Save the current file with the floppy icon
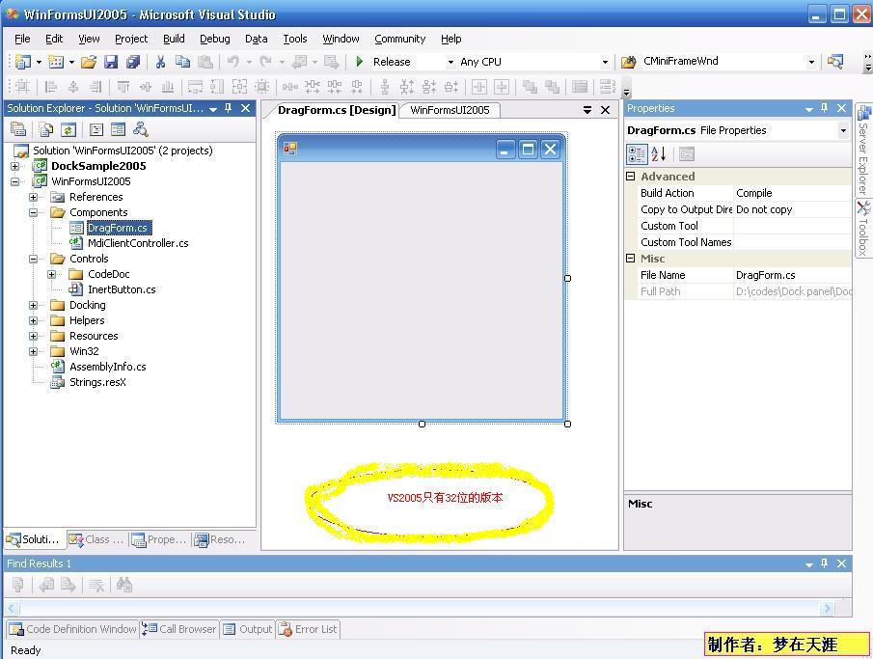The height and width of the screenshot is (659, 873). (111, 62)
